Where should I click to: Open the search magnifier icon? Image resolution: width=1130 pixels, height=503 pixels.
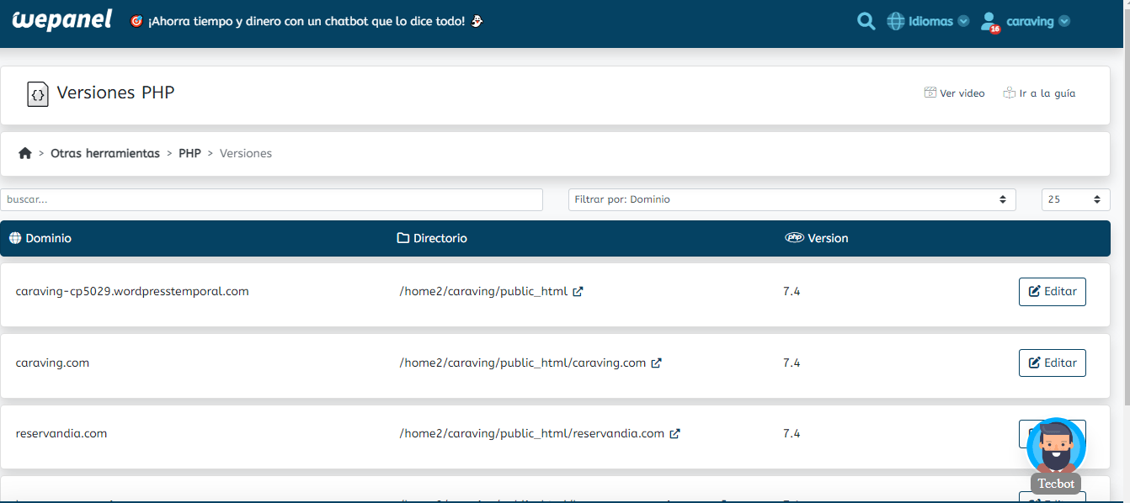pyautogui.click(x=866, y=21)
